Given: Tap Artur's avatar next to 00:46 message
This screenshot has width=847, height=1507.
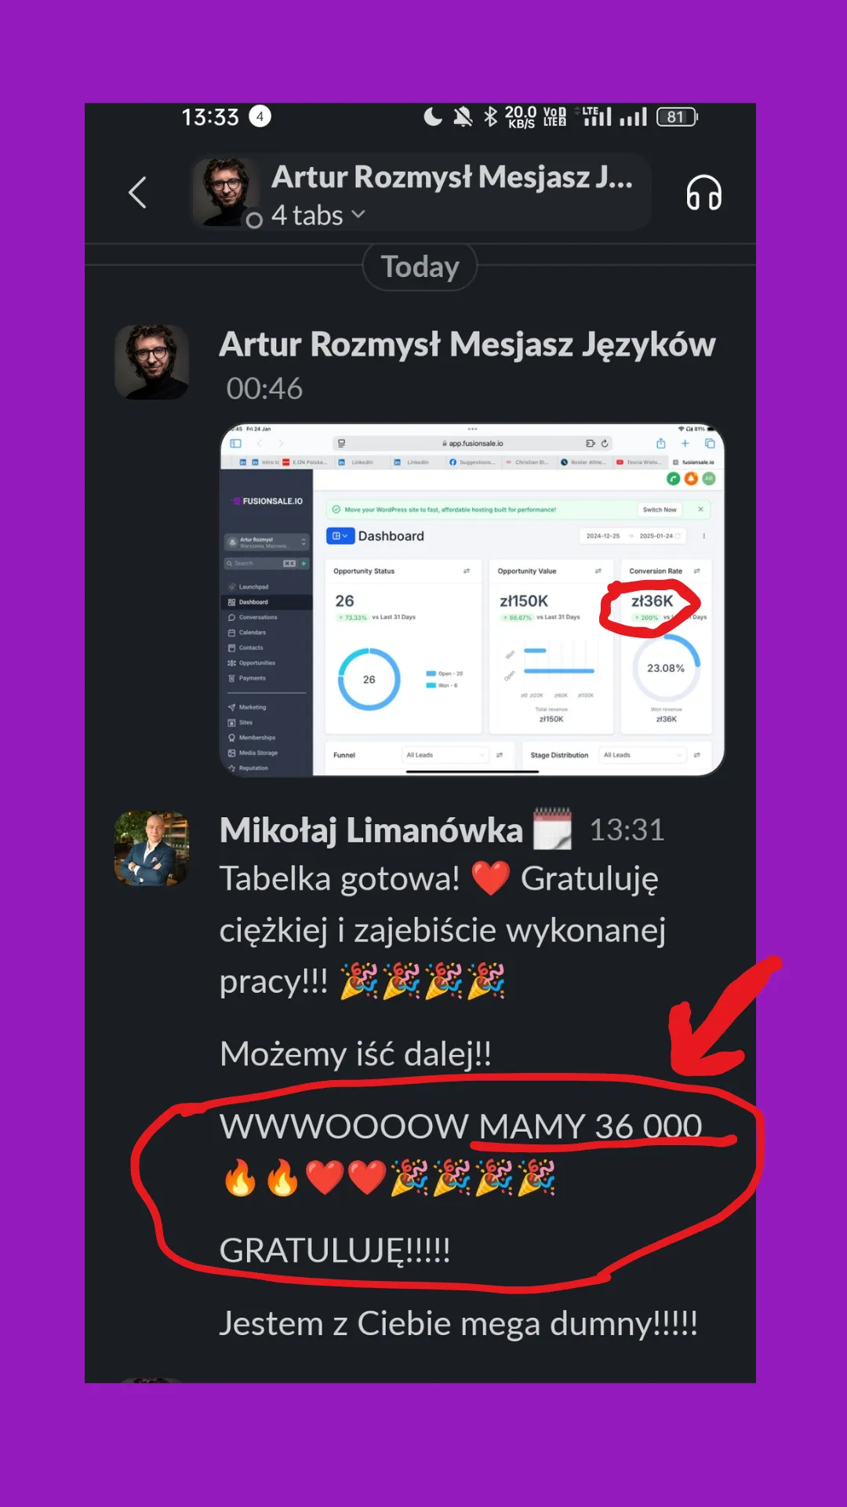Looking at the screenshot, I should coord(152,363).
